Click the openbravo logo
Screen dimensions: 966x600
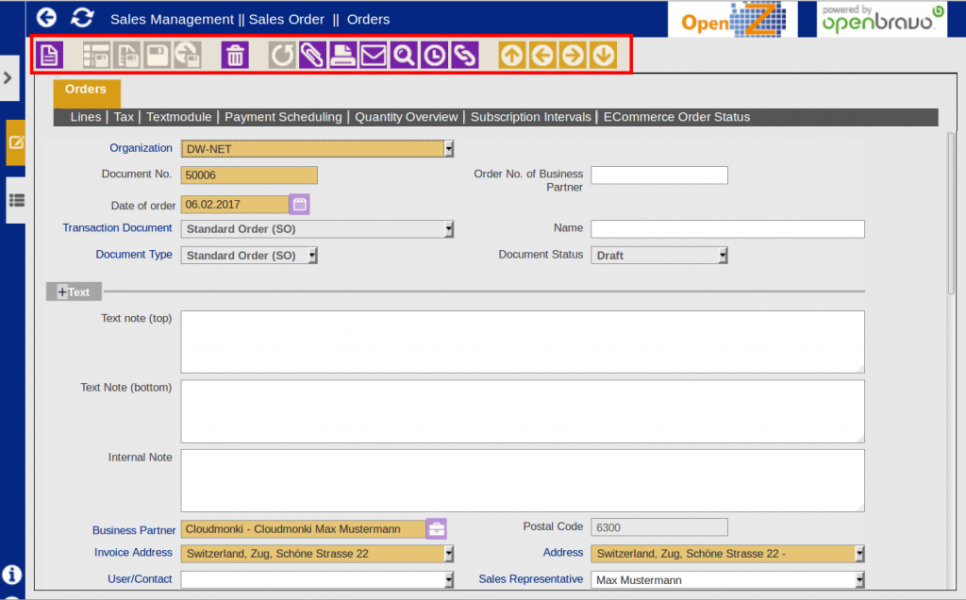[882, 20]
